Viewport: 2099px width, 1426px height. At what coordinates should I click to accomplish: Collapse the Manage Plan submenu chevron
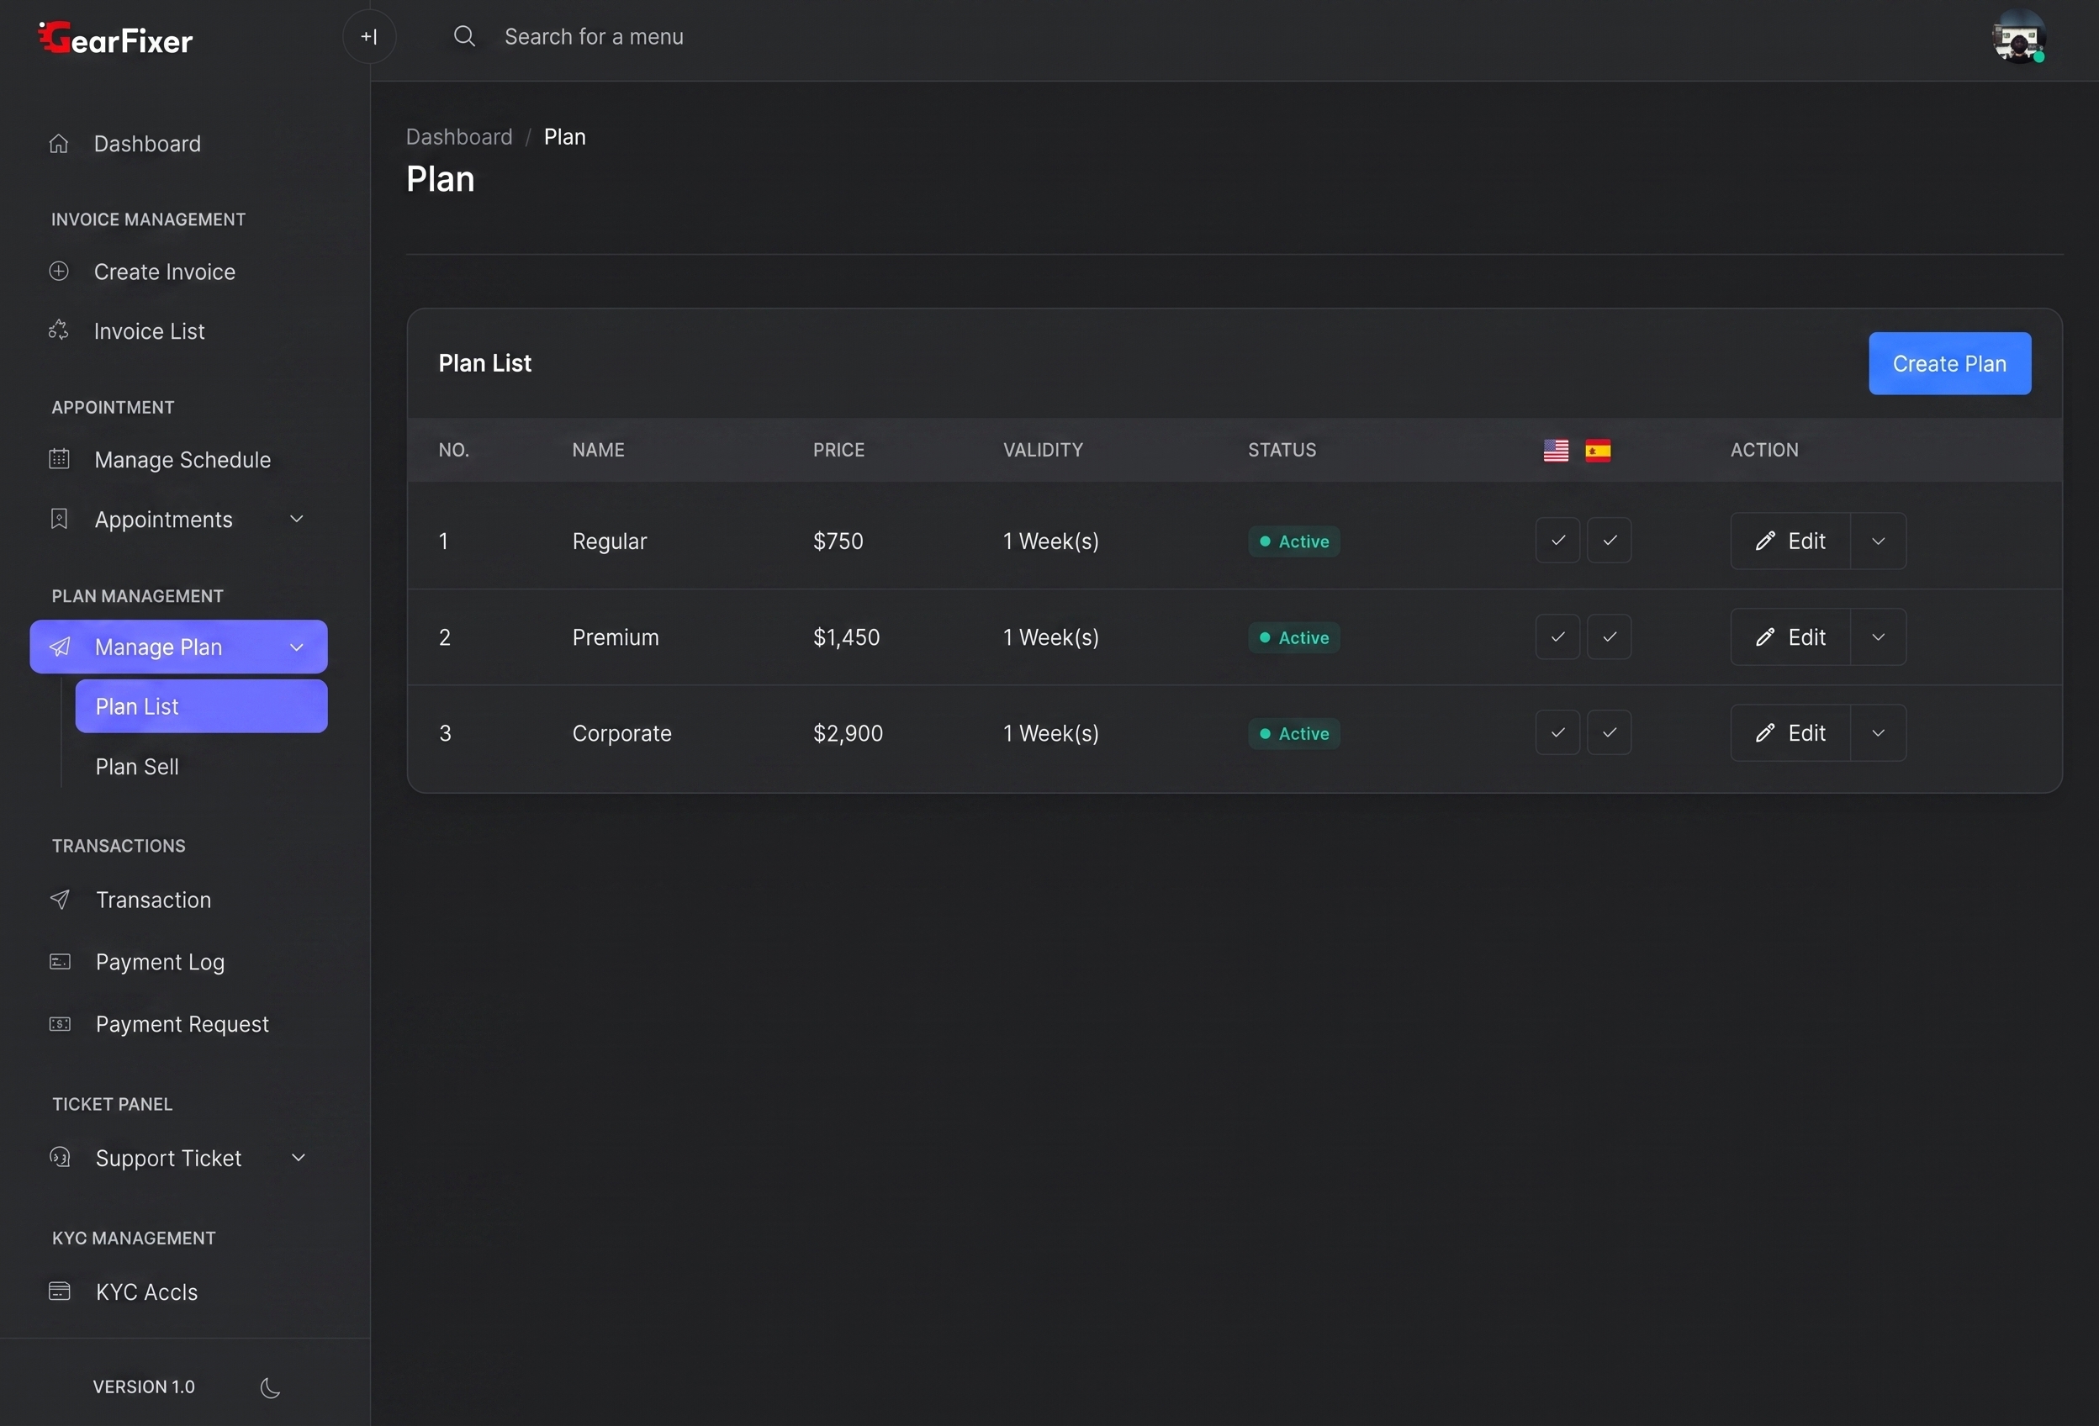coord(296,647)
